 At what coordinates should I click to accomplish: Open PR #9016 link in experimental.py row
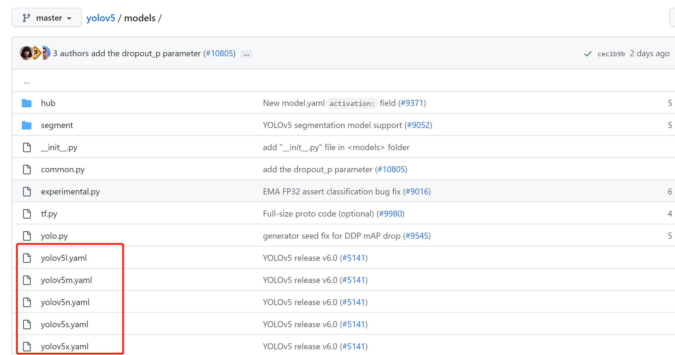point(417,191)
